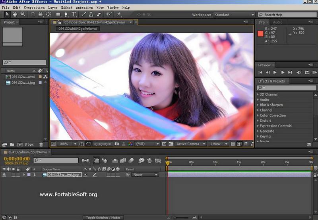Select the Horizontal Type tool
Viewport: 318px width, 220px height.
click(x=74, y=14)
